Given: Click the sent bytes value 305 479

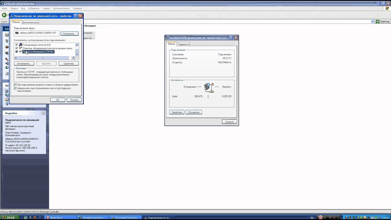Looking at the screenshot, I should point(198,96).
